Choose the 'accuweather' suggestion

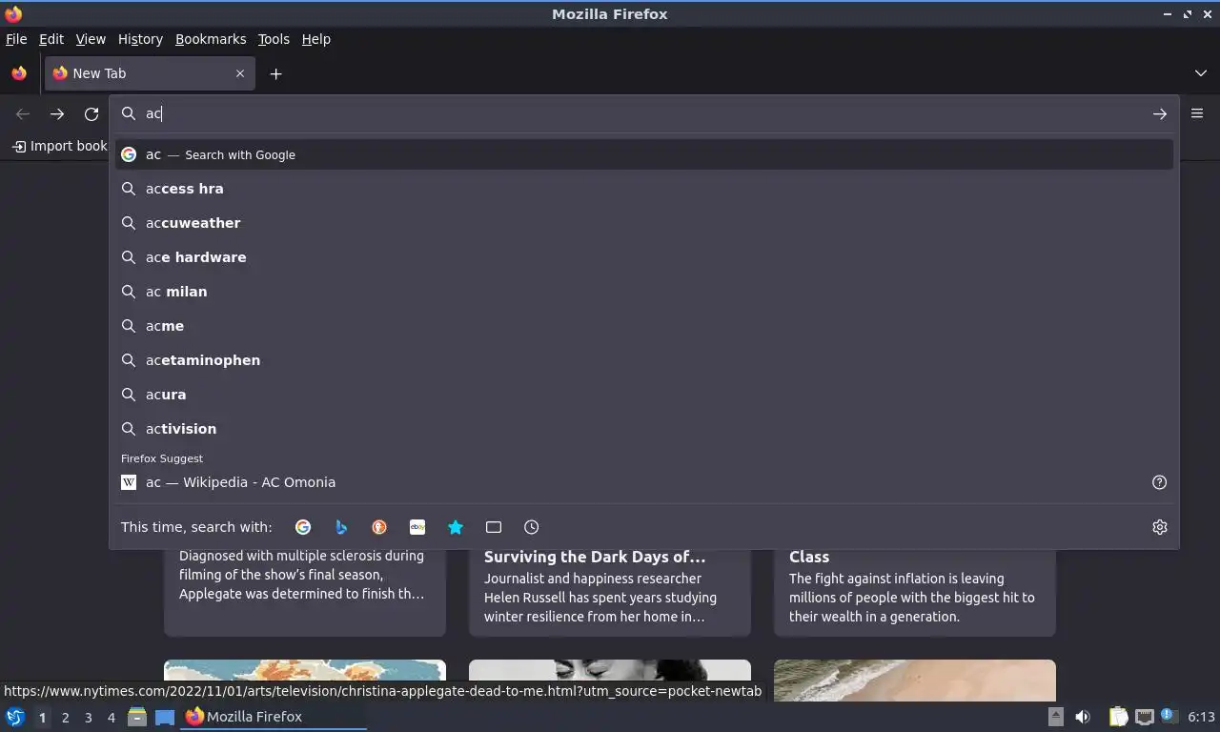coord(644,223)
